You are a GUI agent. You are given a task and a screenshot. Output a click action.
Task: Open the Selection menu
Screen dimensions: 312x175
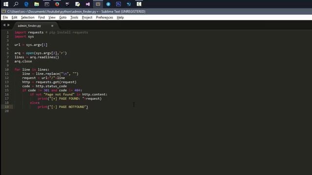click(x=28, y=17)
